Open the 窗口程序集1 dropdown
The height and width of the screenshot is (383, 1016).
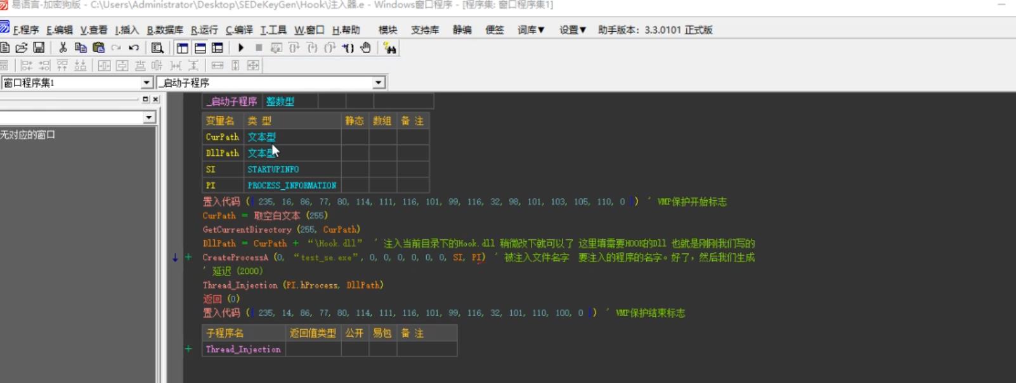pos(147,83)
